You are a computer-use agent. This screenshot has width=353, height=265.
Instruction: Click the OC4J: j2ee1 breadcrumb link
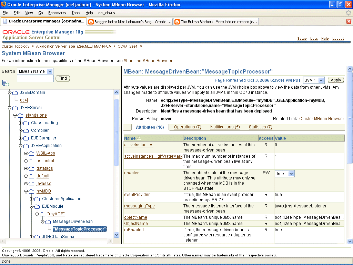tap(128, 46)
